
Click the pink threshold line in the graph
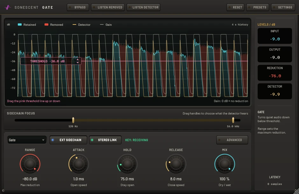[x=164, y=61]
